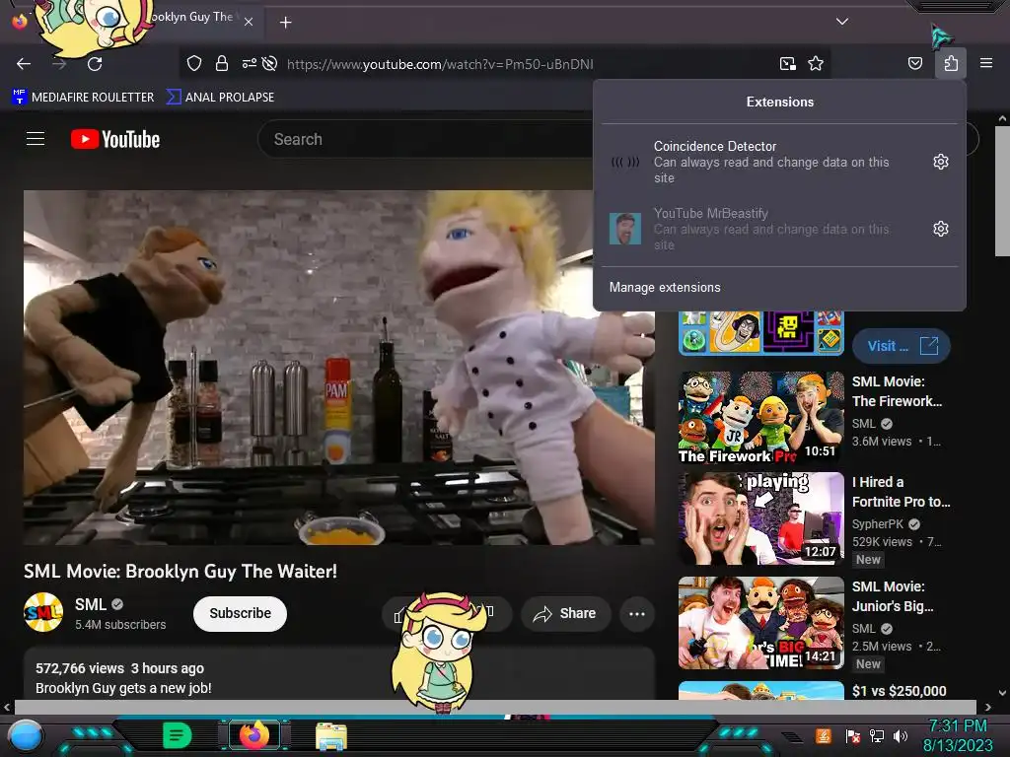Click the horizontal page scrollbar
Screen dimensions: 1010x757
pos(495,707)
